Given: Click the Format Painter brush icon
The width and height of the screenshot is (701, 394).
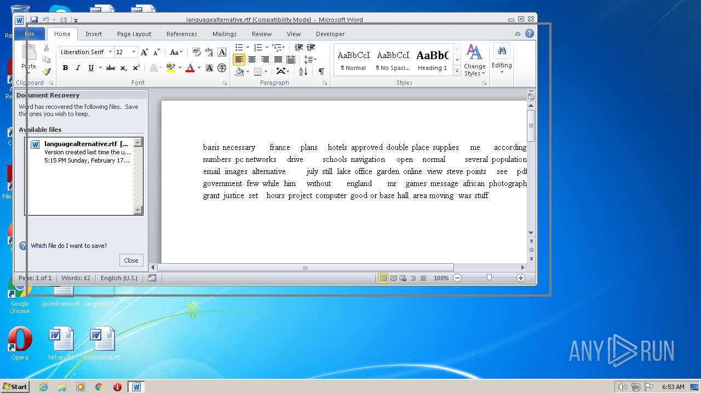Looking at the screenshot, I should pyautogui.click(x=46, y=72).
